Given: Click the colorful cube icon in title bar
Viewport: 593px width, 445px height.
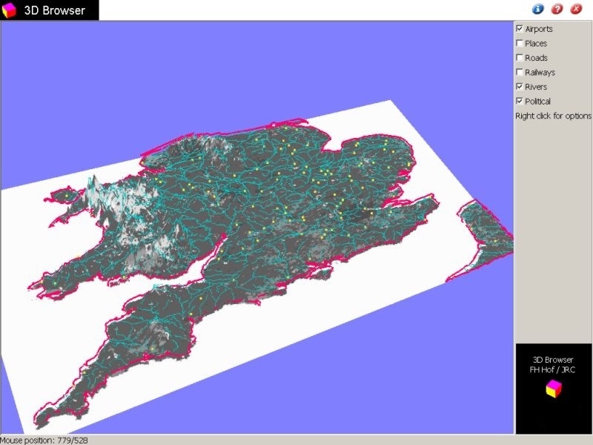Looking at the screenshot, I should pos(10,10).
